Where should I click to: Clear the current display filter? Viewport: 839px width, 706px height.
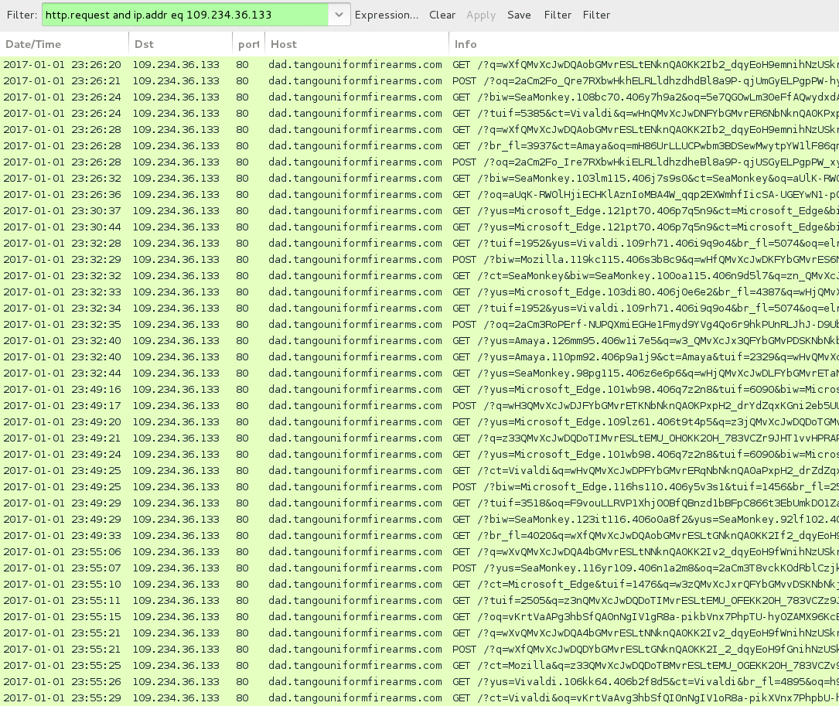click(442, 15)
